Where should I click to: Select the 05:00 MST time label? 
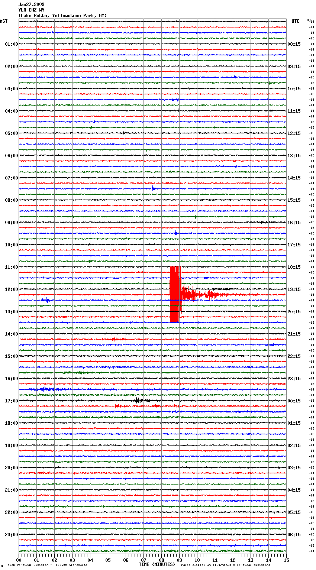12,133
